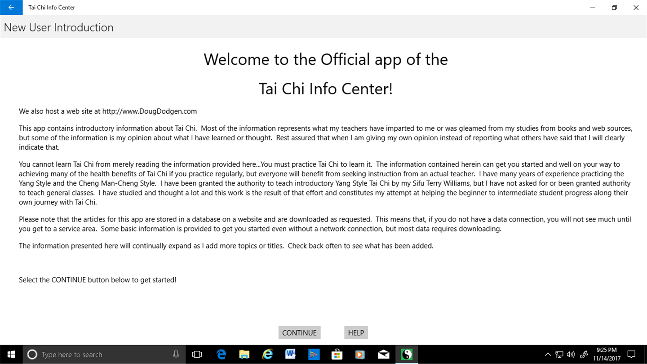Minimize the Tai Chi Info Center window

click(x=593, y=7)
